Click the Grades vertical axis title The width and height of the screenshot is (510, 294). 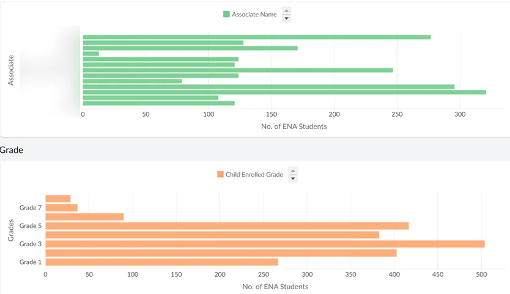pos(11,230)
